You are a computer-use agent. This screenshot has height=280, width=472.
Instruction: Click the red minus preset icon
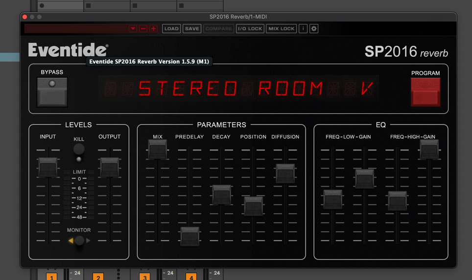pos(143,29)
